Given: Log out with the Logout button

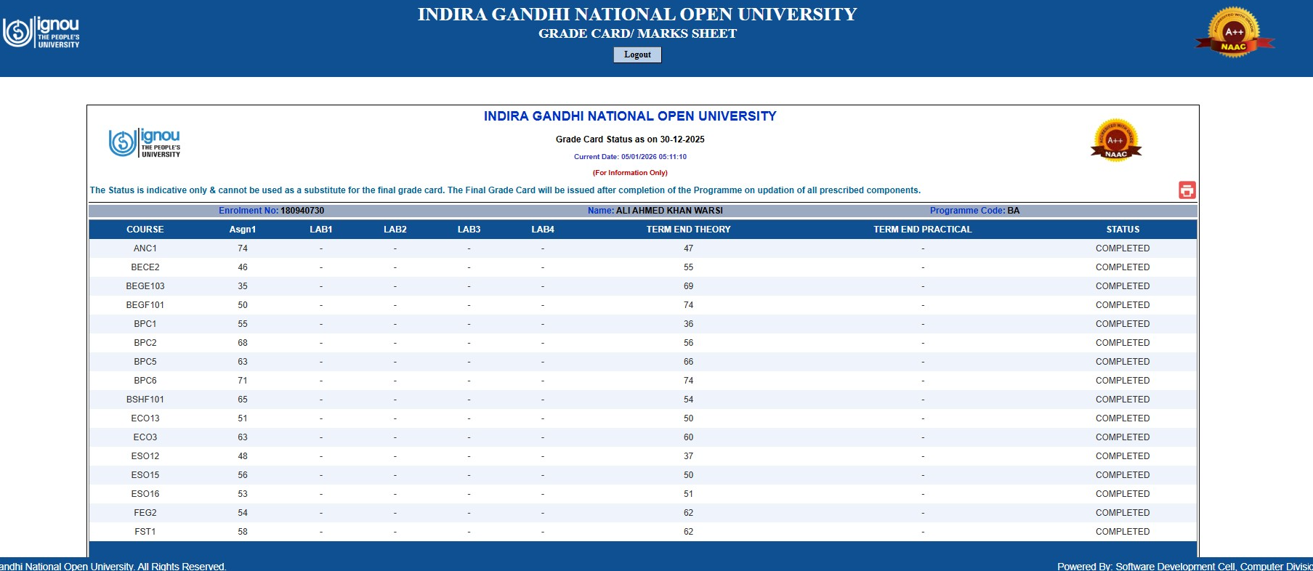Looking at the screenshot, I should pos(637,54).
